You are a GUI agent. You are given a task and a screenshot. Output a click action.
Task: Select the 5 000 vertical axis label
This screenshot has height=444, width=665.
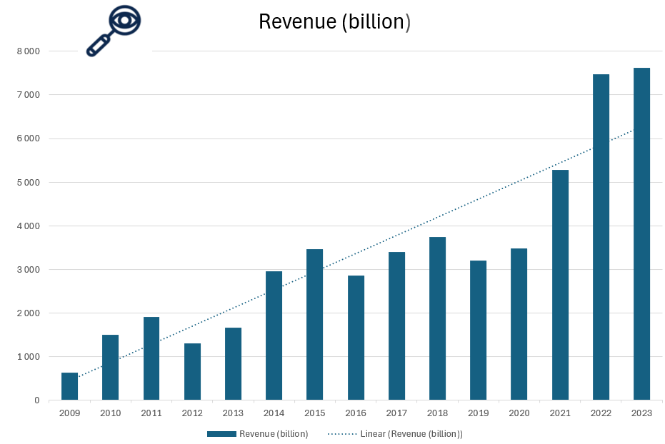[x=28, y=183]
